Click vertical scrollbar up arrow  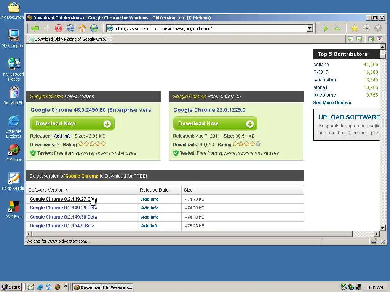[382, 47]
